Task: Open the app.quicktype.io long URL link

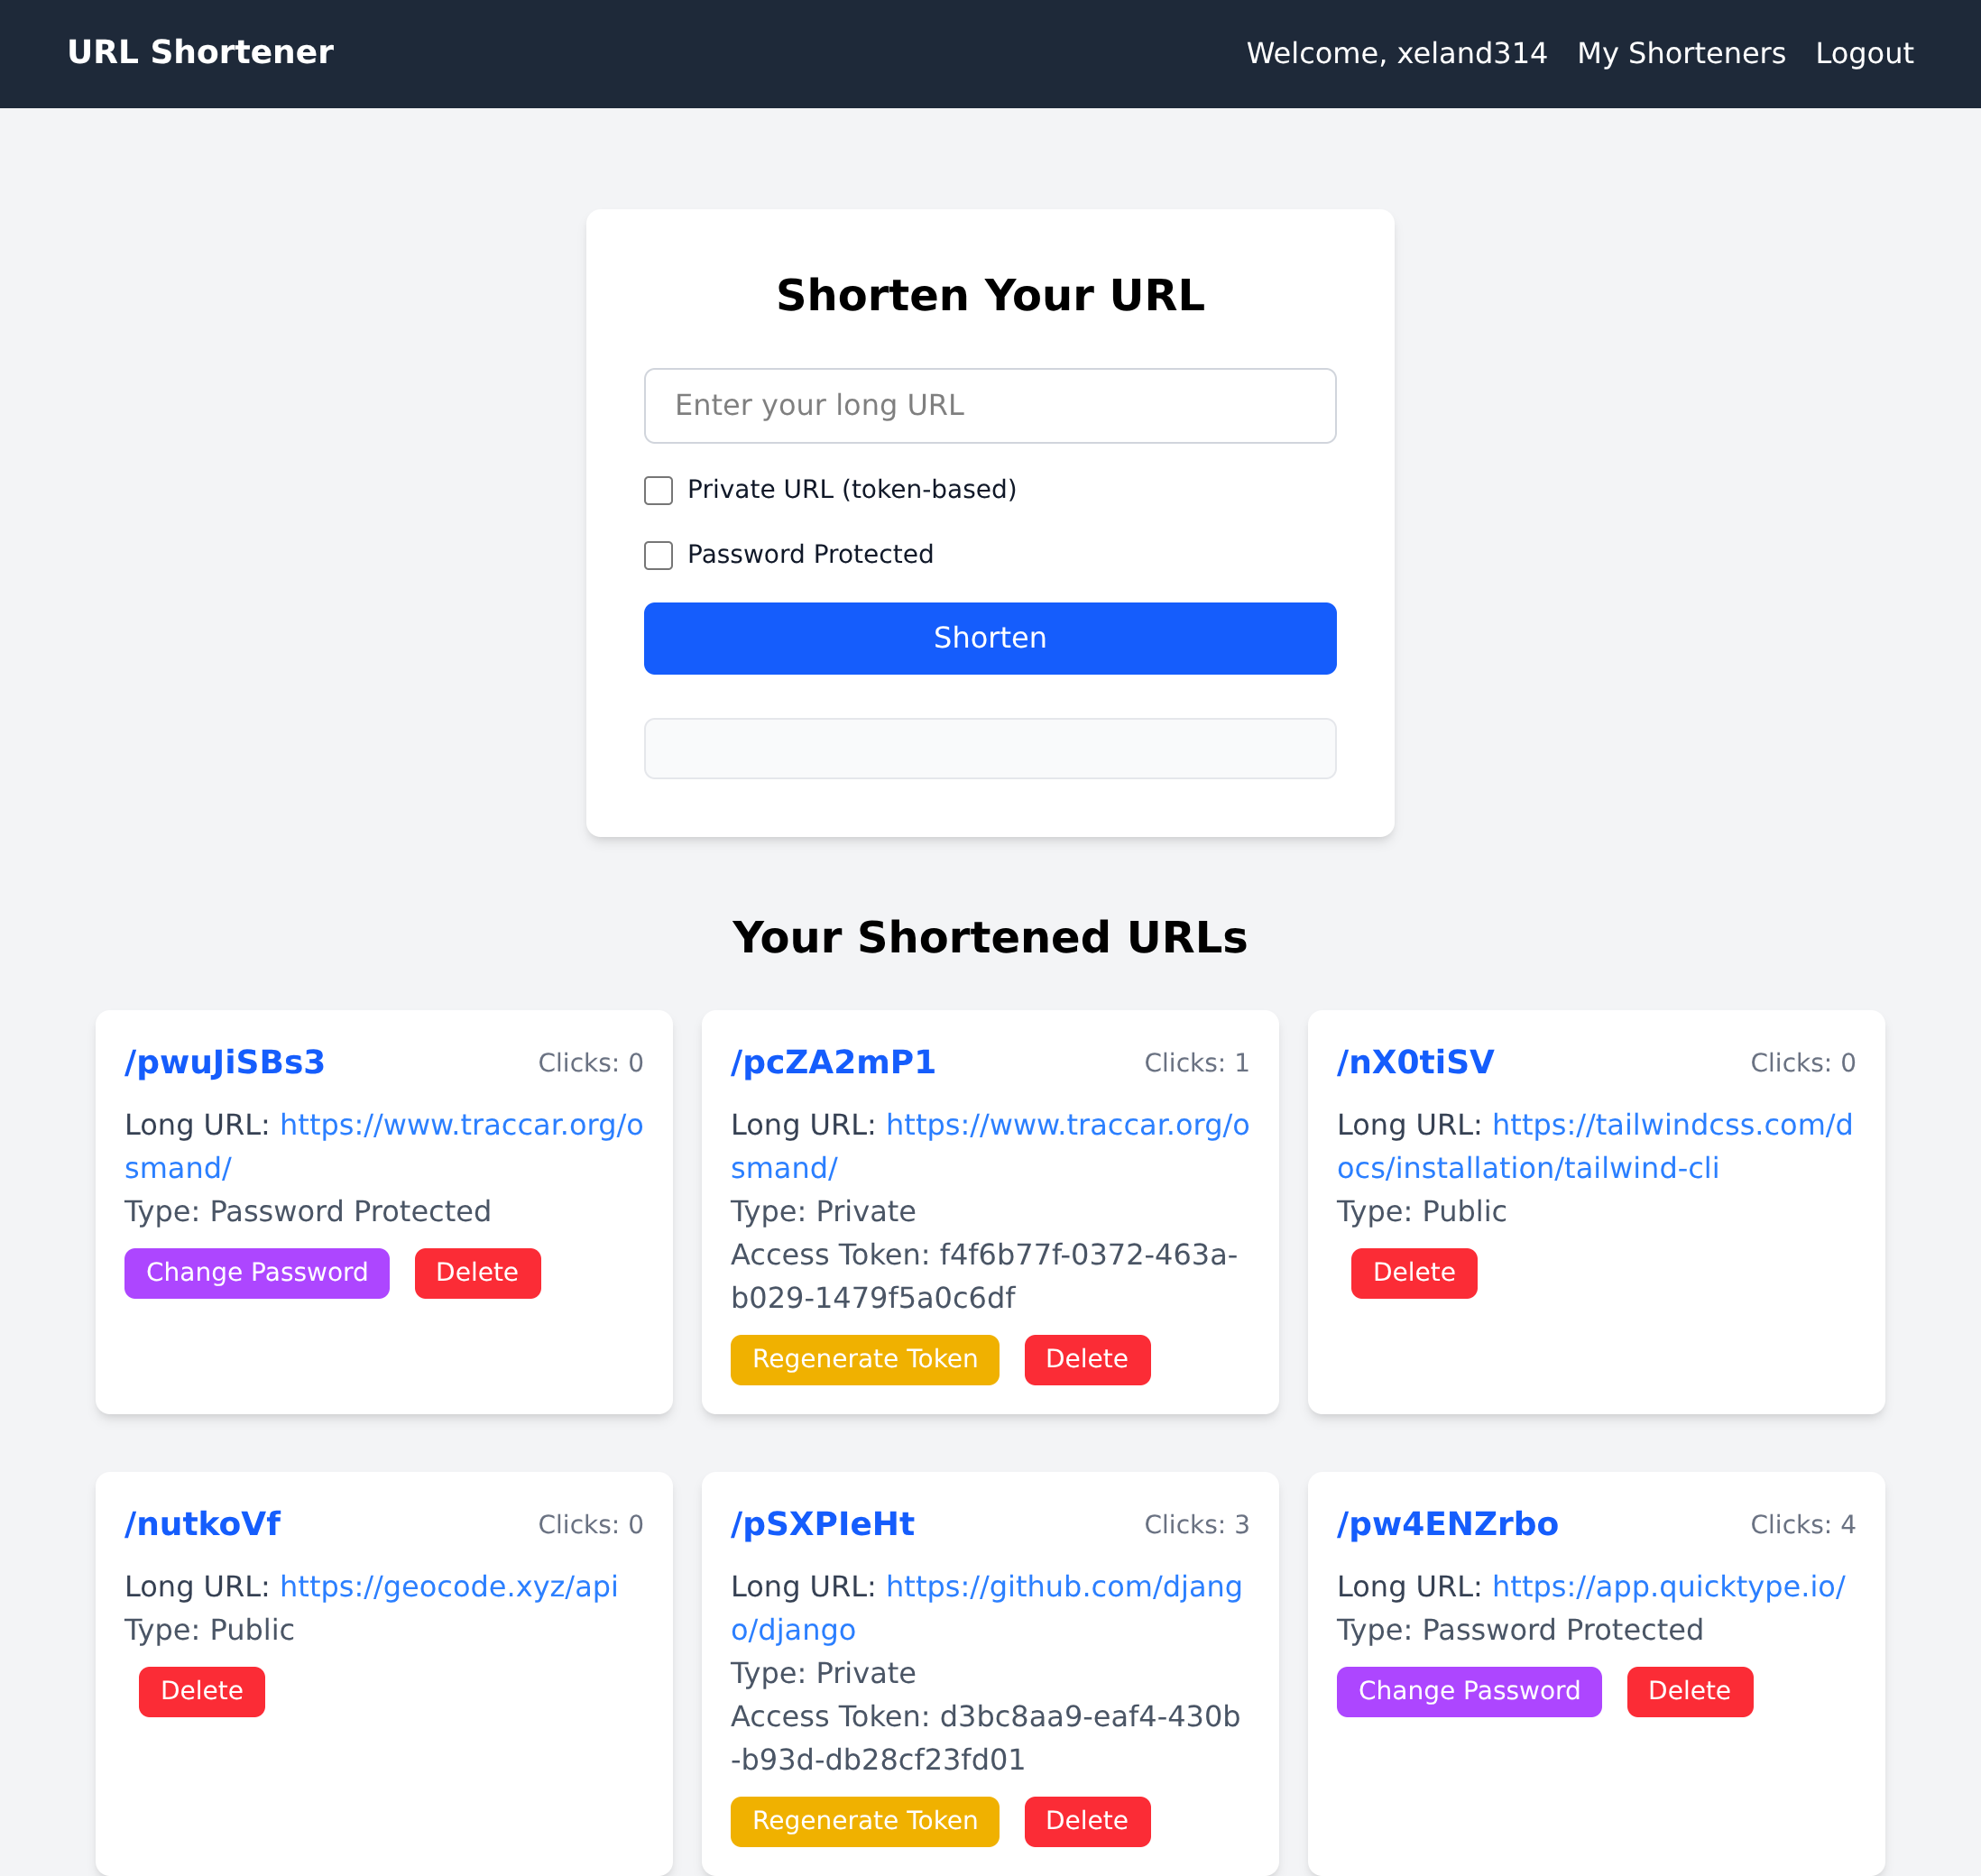Action: tap(1669, 1587)
